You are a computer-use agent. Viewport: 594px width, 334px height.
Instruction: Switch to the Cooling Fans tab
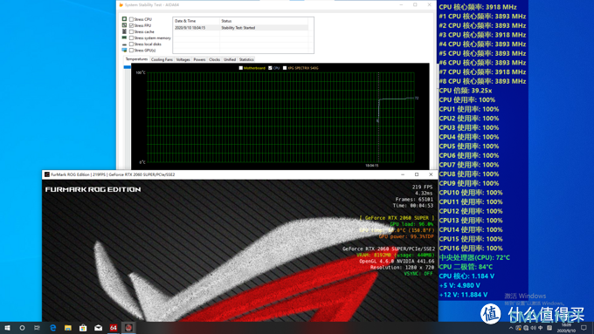162,59
